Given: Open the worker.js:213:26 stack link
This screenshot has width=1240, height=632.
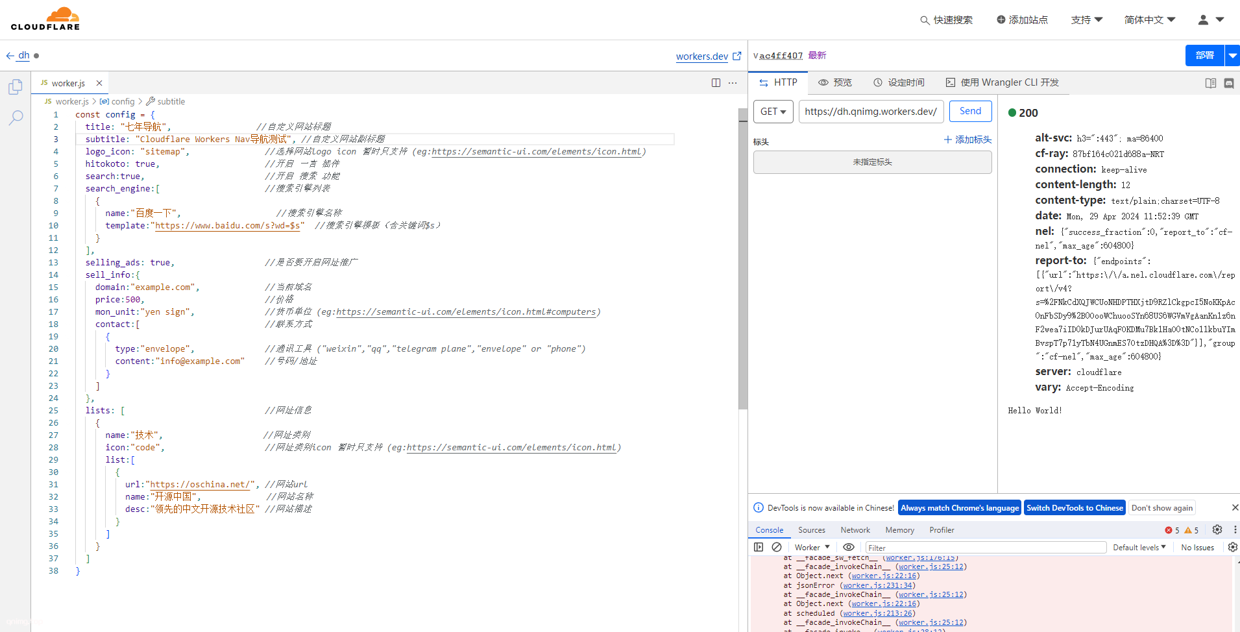Looking at the screenshot, I should pyautogui.click(x=878, y=613).
